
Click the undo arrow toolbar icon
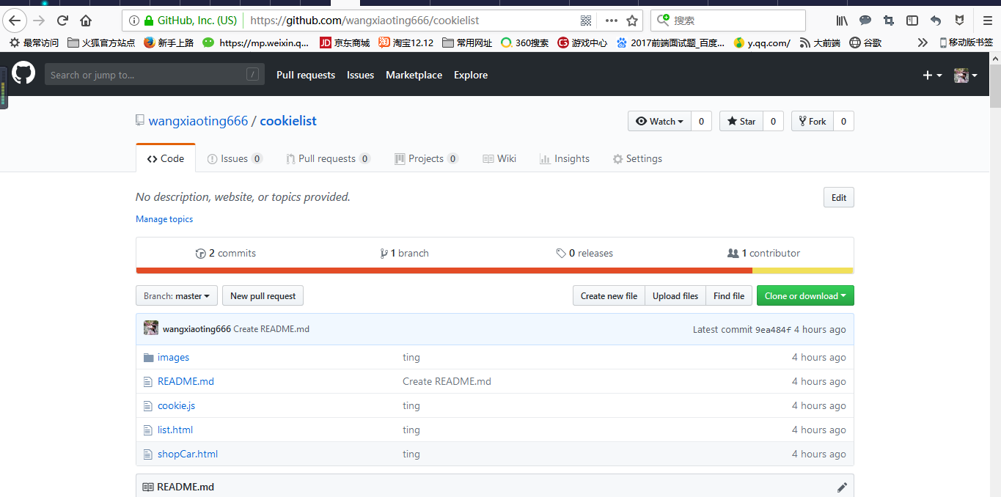click(x=936, y=21)
